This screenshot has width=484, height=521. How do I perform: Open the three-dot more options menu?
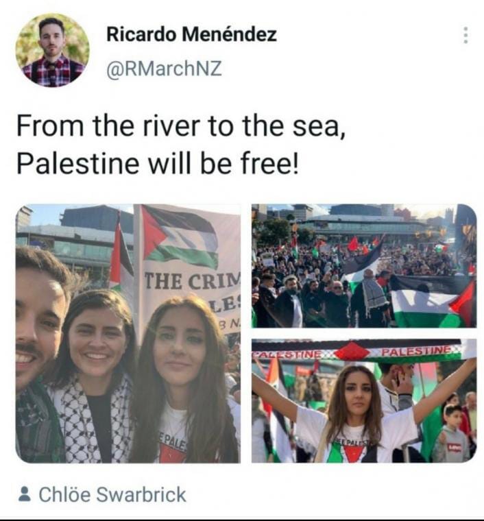click(465, 35)
